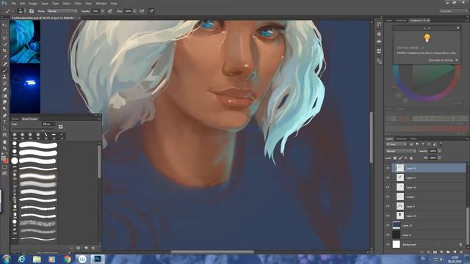Click the delete layer trash icon
This screenshot has height=264, width=470.
tap(462, 252)
